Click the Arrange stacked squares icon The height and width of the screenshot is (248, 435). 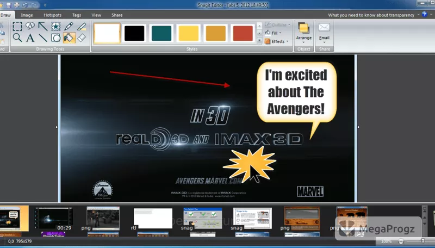coord(303,28)
